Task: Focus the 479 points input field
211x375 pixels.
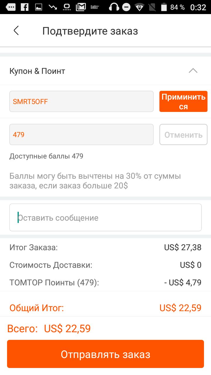Action: coord(81,134)
